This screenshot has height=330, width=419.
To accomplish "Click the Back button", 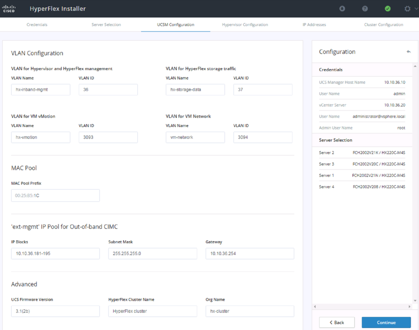I will [x=337, y=323].
